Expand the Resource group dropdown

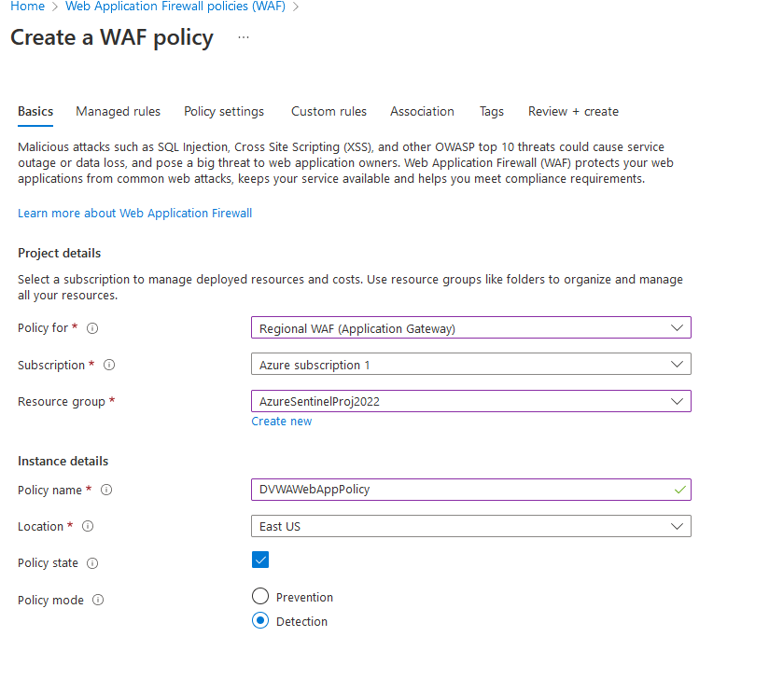470,401
